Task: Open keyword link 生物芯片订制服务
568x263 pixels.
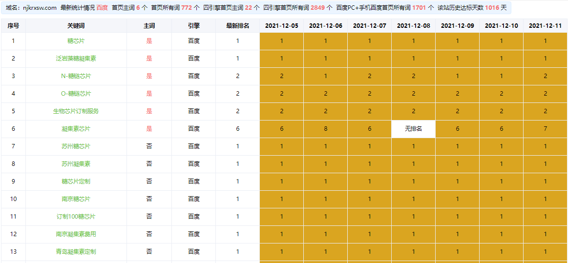Action: click(76, 111)
